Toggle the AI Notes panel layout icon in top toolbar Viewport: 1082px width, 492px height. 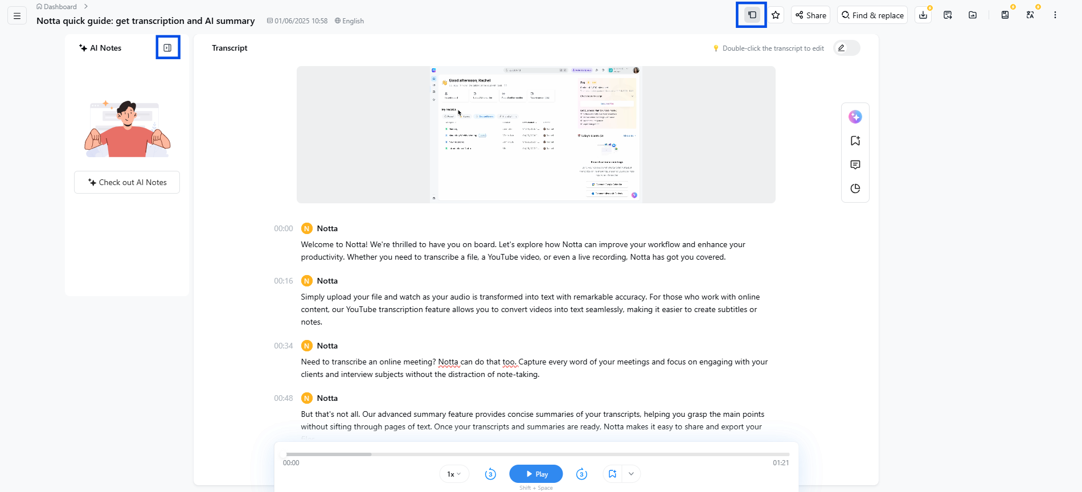752,15
